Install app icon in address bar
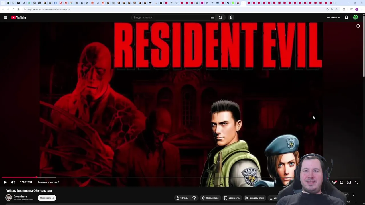This screenshot has width=365, height=205. tap(328, 9)
